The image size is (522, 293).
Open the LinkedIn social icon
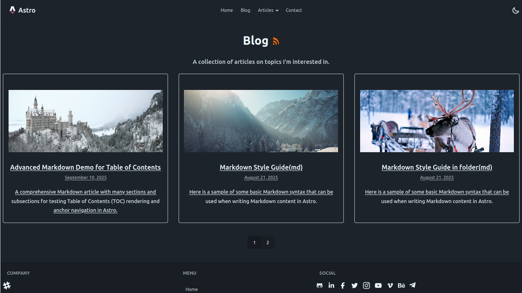click(332, 286)
